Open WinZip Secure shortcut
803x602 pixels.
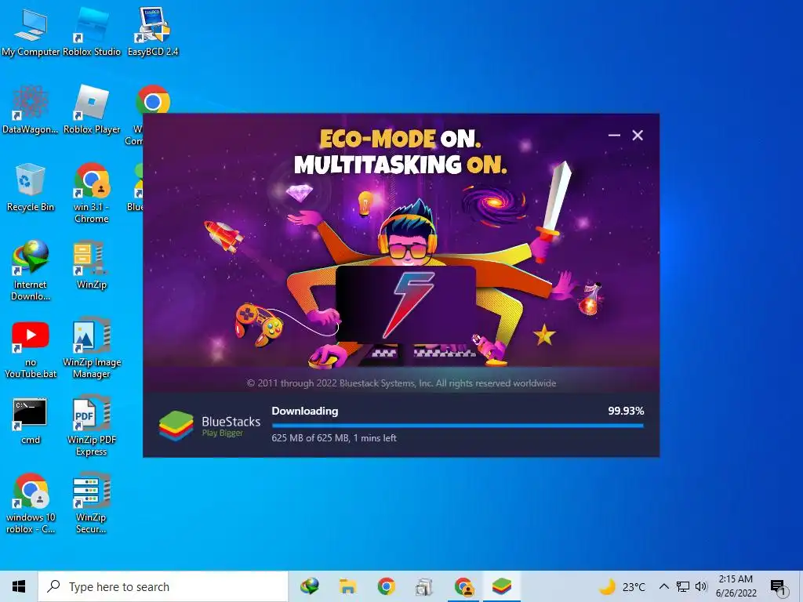click(92, 503)
